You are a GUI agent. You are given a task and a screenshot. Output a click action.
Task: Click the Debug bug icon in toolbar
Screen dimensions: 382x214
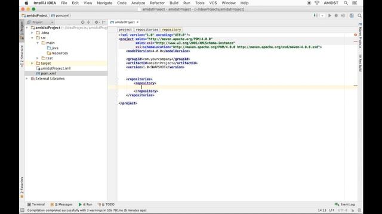click(x=336, y=15)
